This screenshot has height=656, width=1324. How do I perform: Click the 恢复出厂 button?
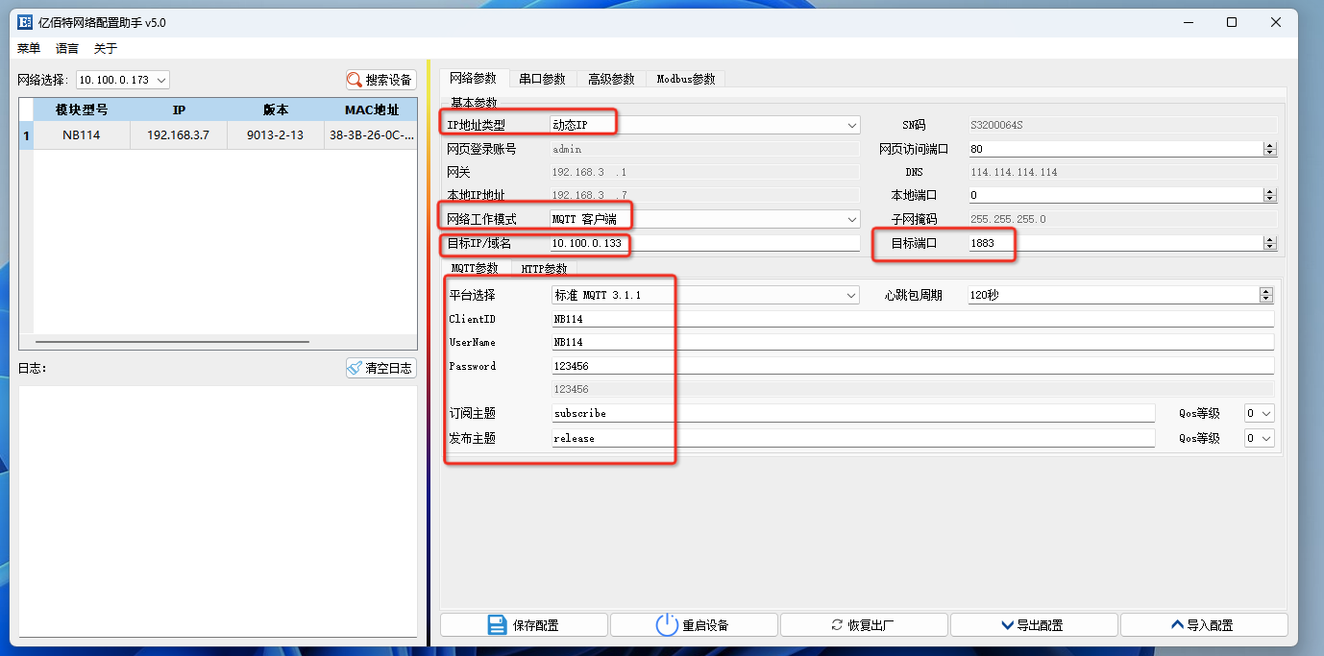click(864, 624)
